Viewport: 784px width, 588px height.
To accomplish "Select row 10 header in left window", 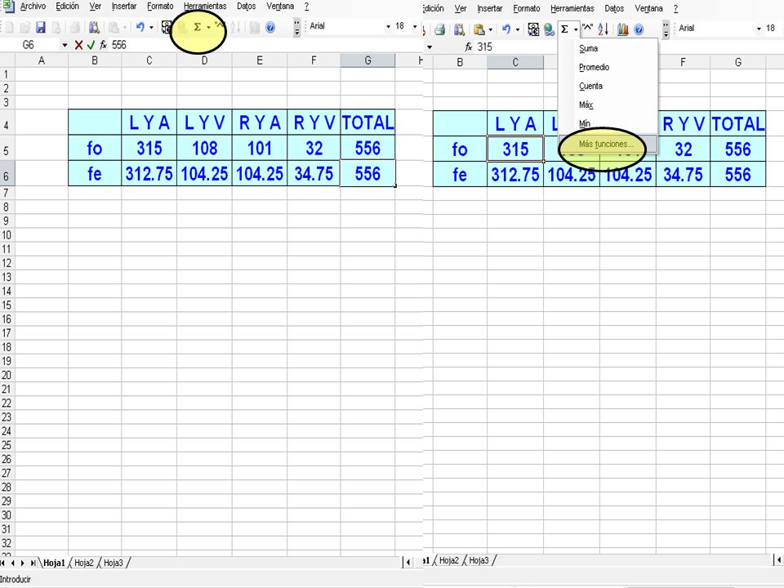I will 7,235.
